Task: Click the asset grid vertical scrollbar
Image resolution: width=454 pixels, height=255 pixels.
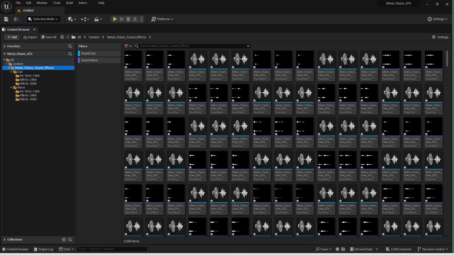Action: 447,58
